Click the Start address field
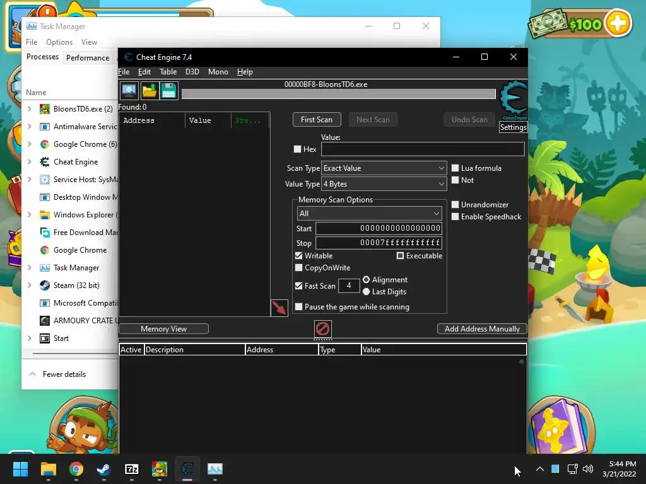This screenshot has width=646, height=484. tap(379, 228)
